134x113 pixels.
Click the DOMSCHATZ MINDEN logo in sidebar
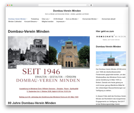click(111, 36)
